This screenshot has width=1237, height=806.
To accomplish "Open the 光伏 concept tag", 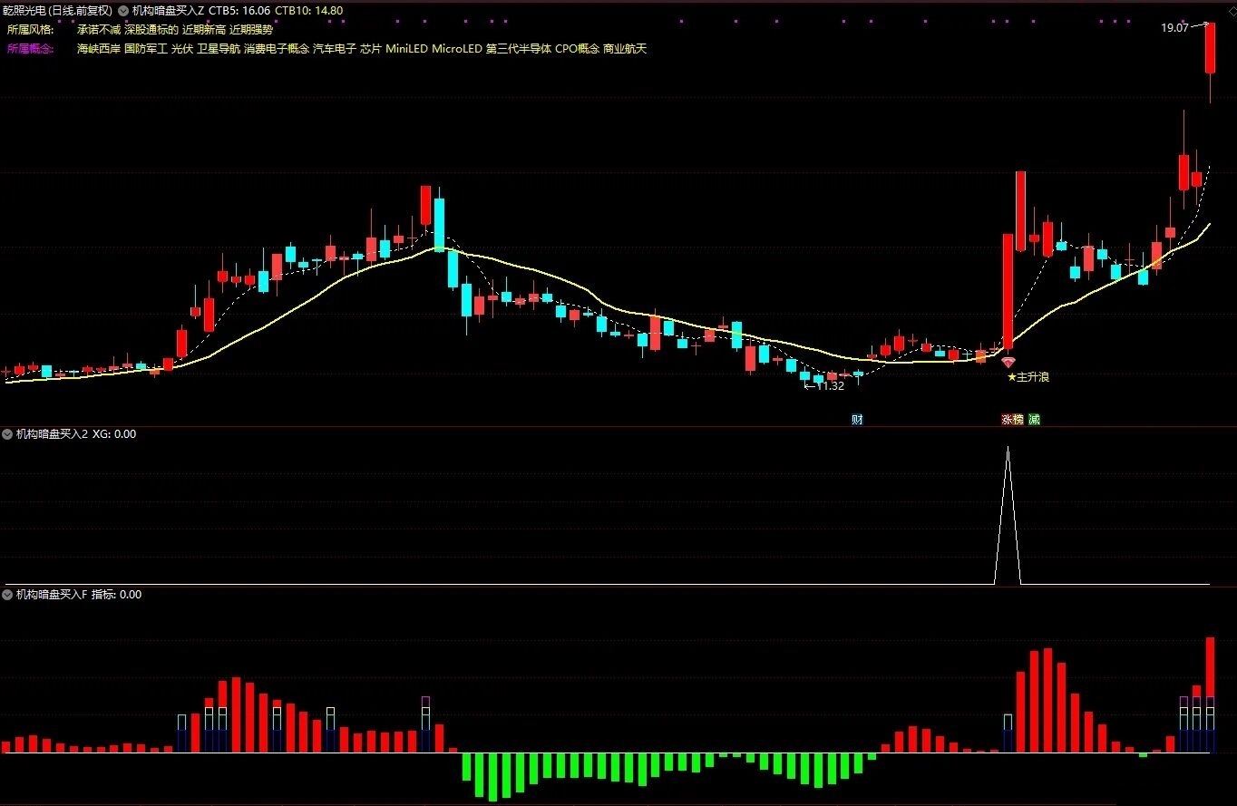I will point(182,49).
